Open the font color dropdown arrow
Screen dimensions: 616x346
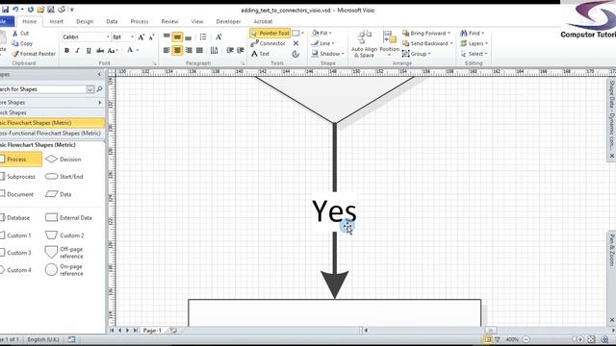137,50
